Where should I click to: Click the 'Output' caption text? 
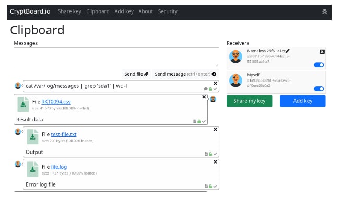coord(34,152)
